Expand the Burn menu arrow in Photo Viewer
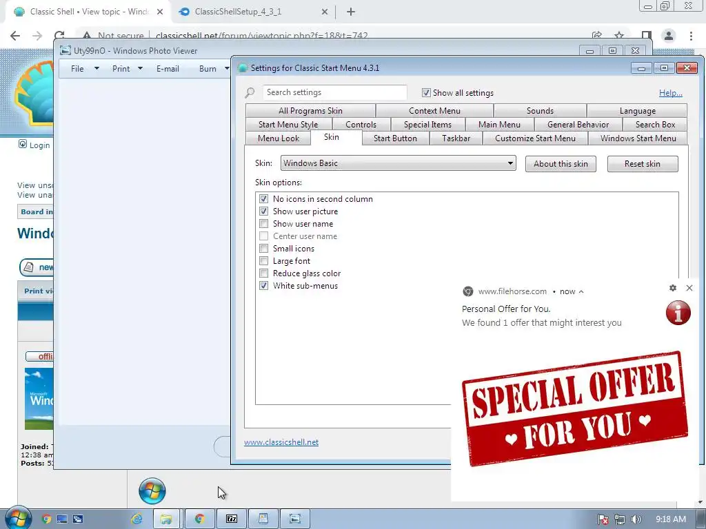 click(x=227, y=68)
